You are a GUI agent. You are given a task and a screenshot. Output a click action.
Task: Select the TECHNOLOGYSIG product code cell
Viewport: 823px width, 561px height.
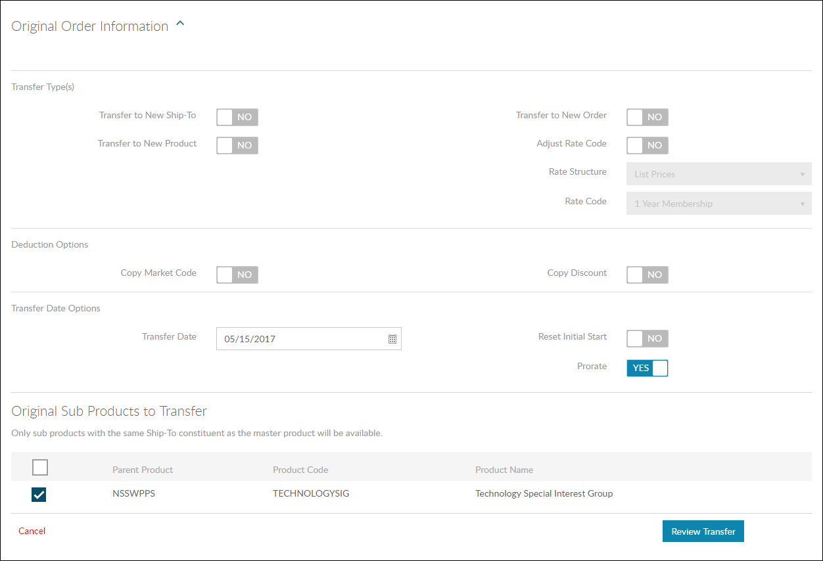tap(311, 493)
